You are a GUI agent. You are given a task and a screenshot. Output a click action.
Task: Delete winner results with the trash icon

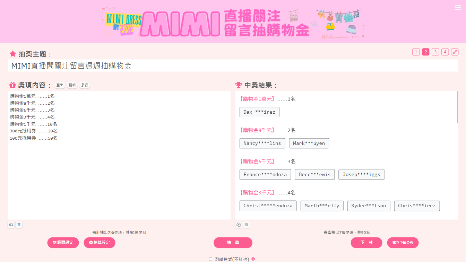coord(247,225)
